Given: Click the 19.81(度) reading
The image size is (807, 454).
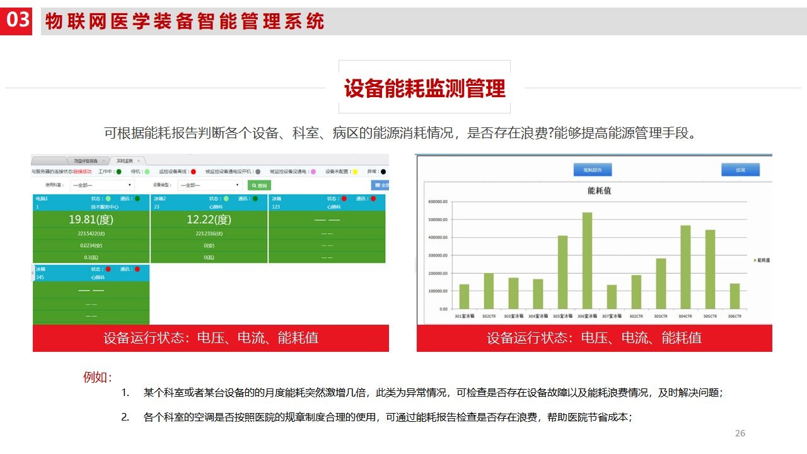Looking at the screenshot, I should pyautogui.click(x=91, y=219).
